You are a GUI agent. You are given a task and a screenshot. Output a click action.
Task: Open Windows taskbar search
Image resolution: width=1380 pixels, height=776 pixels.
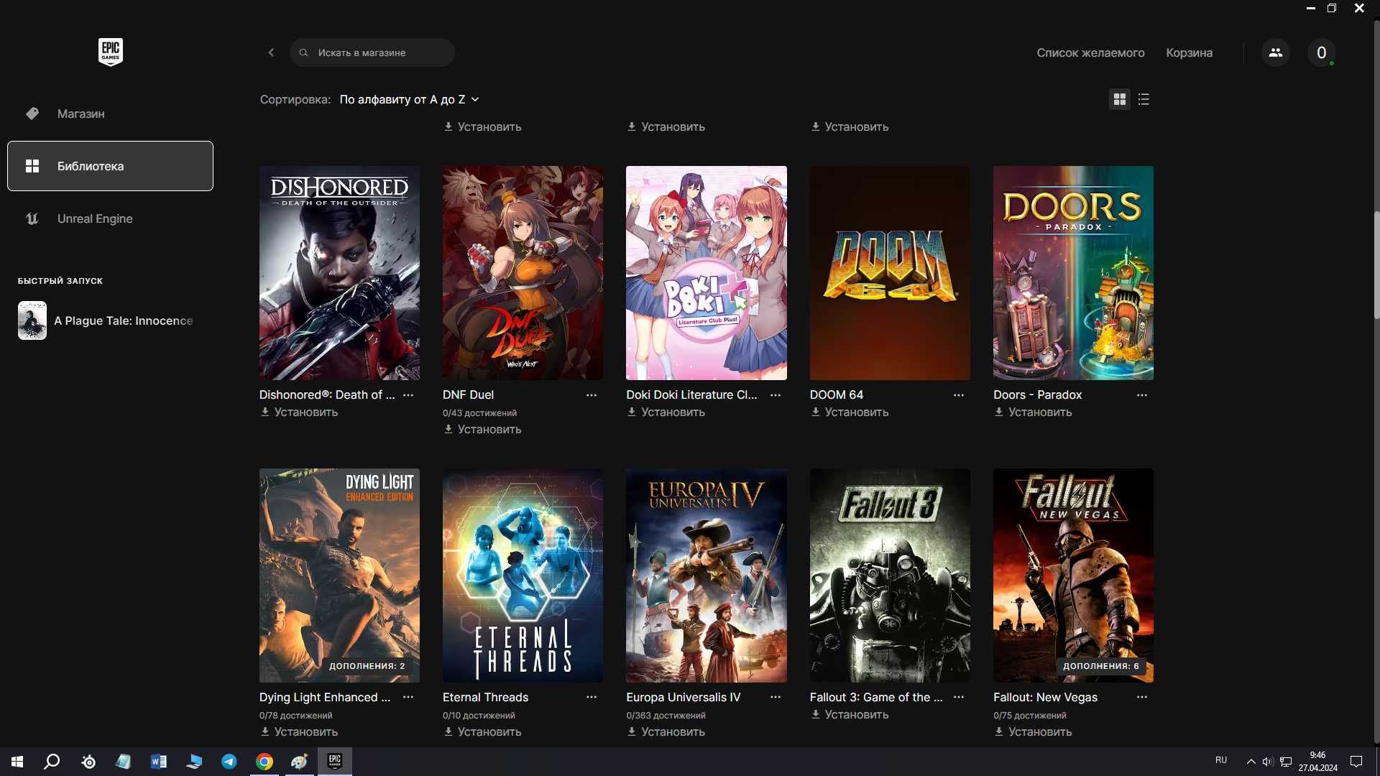click(52, 762)
